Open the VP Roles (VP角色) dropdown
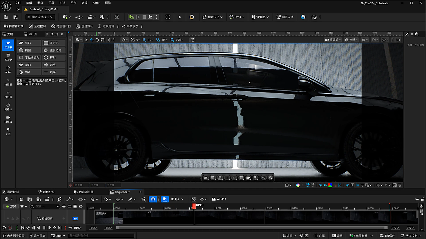Image resolution: width=426 pixels, height=239 pixels. [260, 17]
